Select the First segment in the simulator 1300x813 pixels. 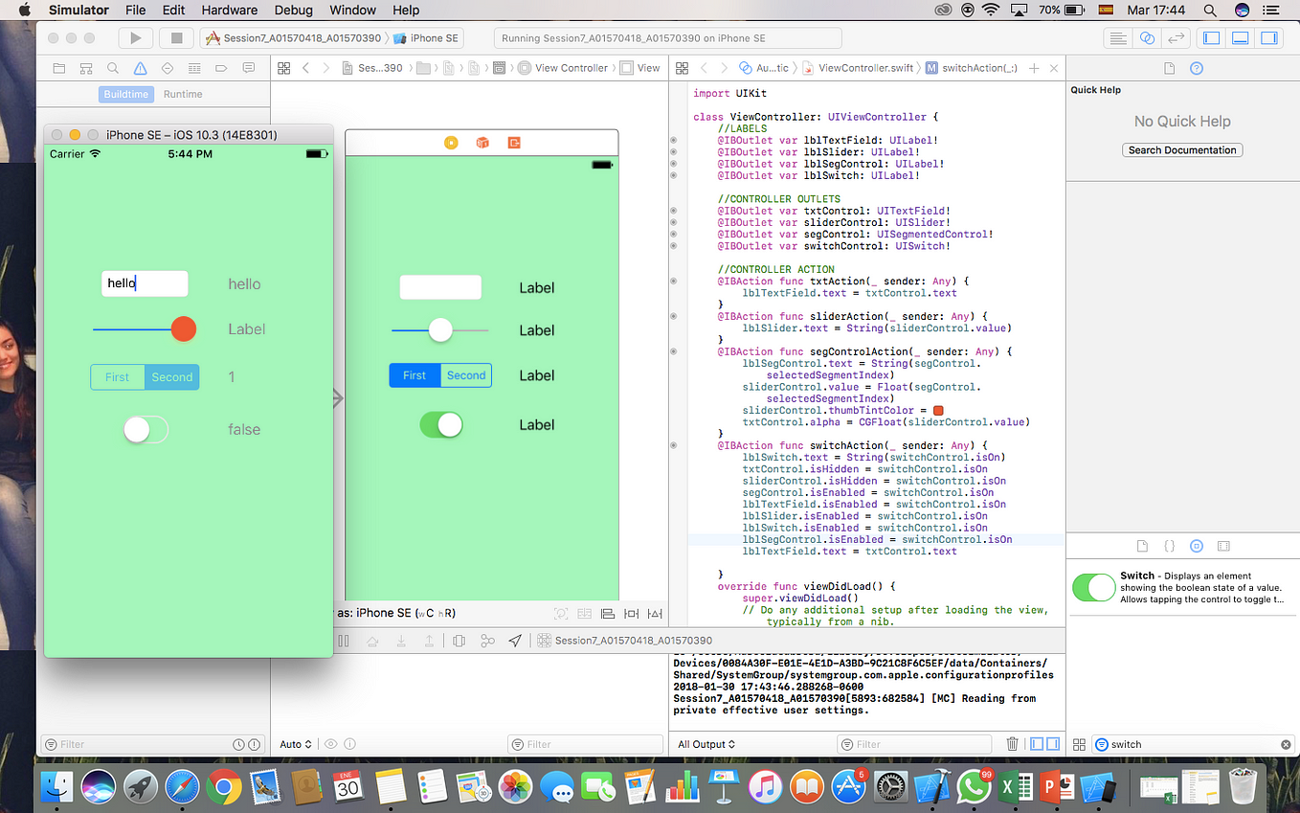[118, 377]
